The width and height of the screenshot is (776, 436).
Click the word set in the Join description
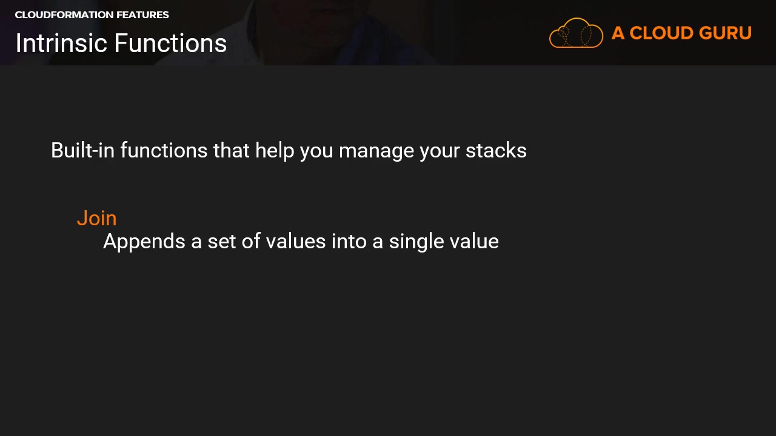click(221, 242)
